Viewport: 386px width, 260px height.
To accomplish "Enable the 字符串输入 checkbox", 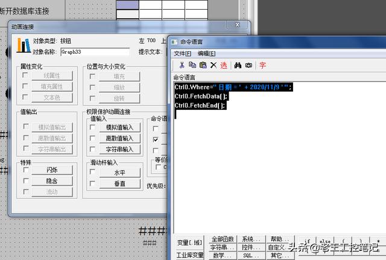I will pos(92,149).
